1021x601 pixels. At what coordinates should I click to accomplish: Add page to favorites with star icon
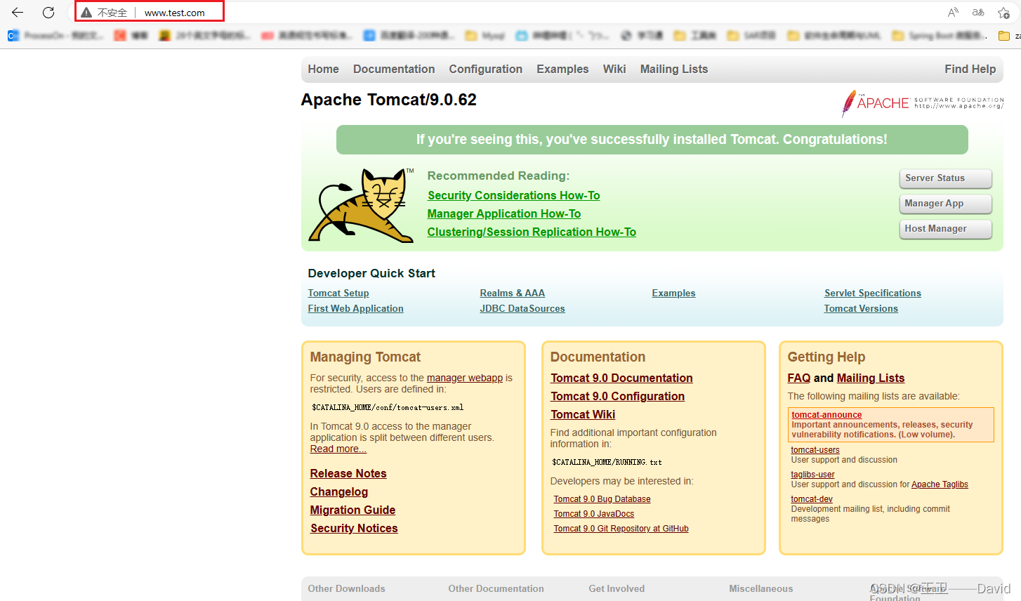click(1003, 12)
